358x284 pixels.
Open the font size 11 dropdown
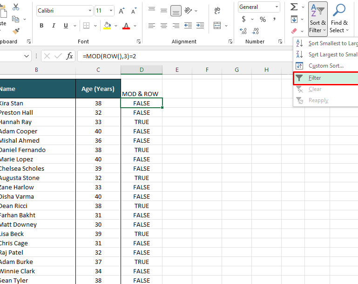(x=111, y=11)
